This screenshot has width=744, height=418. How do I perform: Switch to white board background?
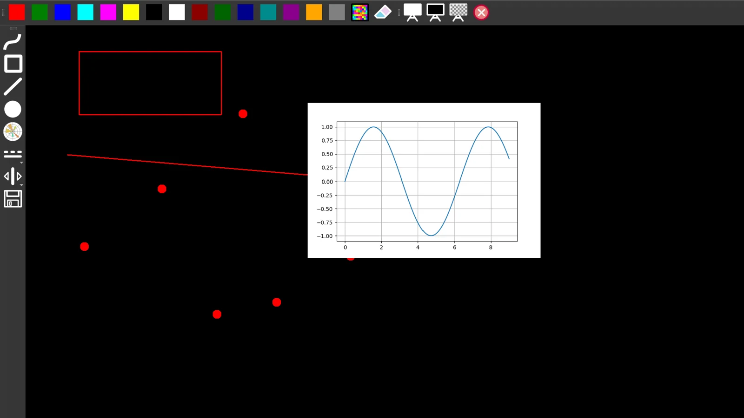click(x=412, y=12)
